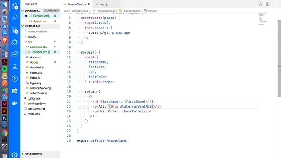The height and width of the screenshot is (158, 281).
Task: Open Adobe Acrobat from the dock
Action: tap(5, 62)
